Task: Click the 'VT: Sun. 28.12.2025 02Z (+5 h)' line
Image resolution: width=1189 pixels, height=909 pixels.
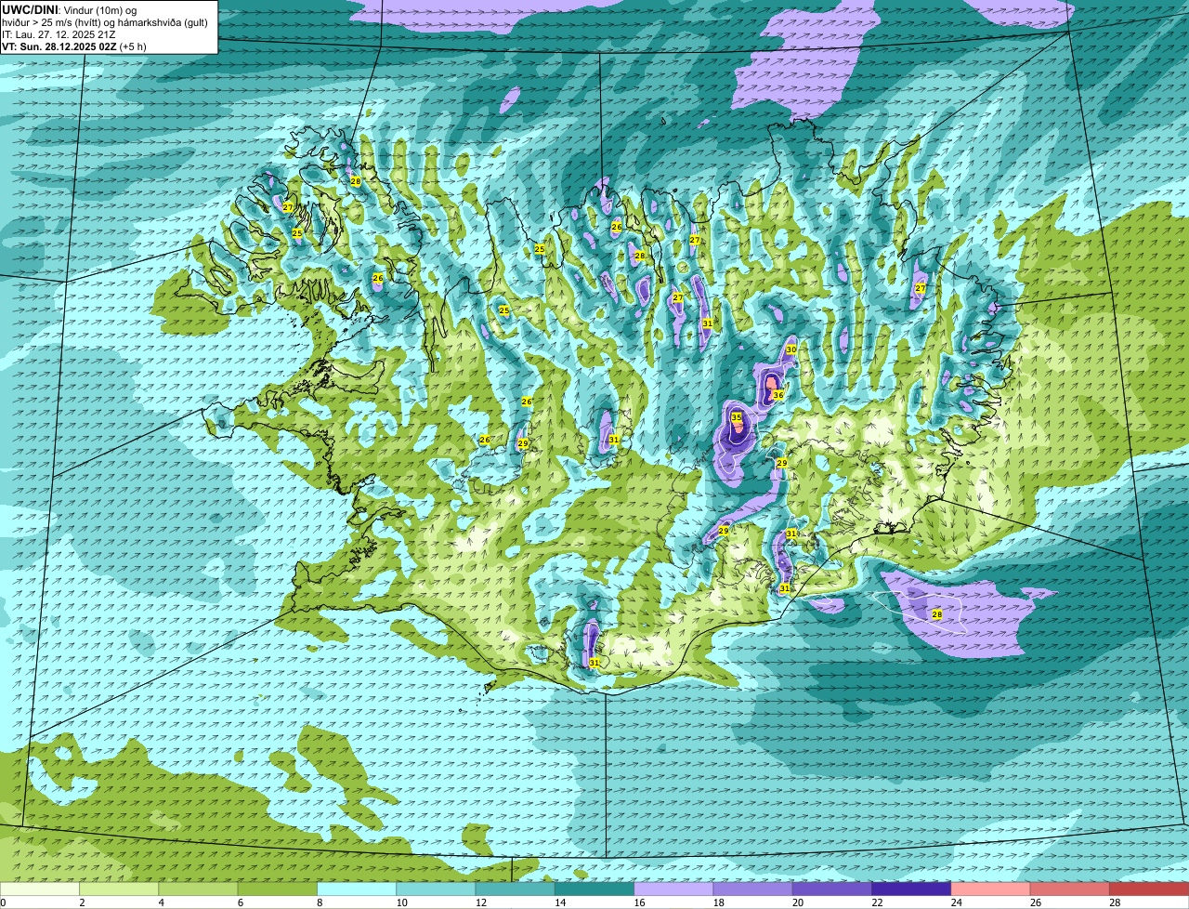Action: (74, 46)
